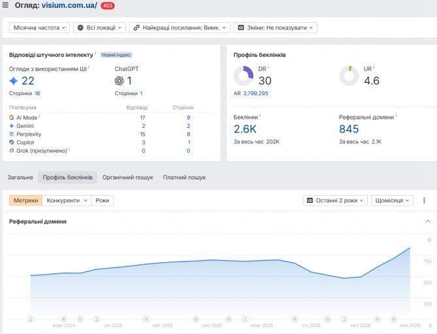
Task: Open the visium.com.ua/ link
Action: [69, 5]
